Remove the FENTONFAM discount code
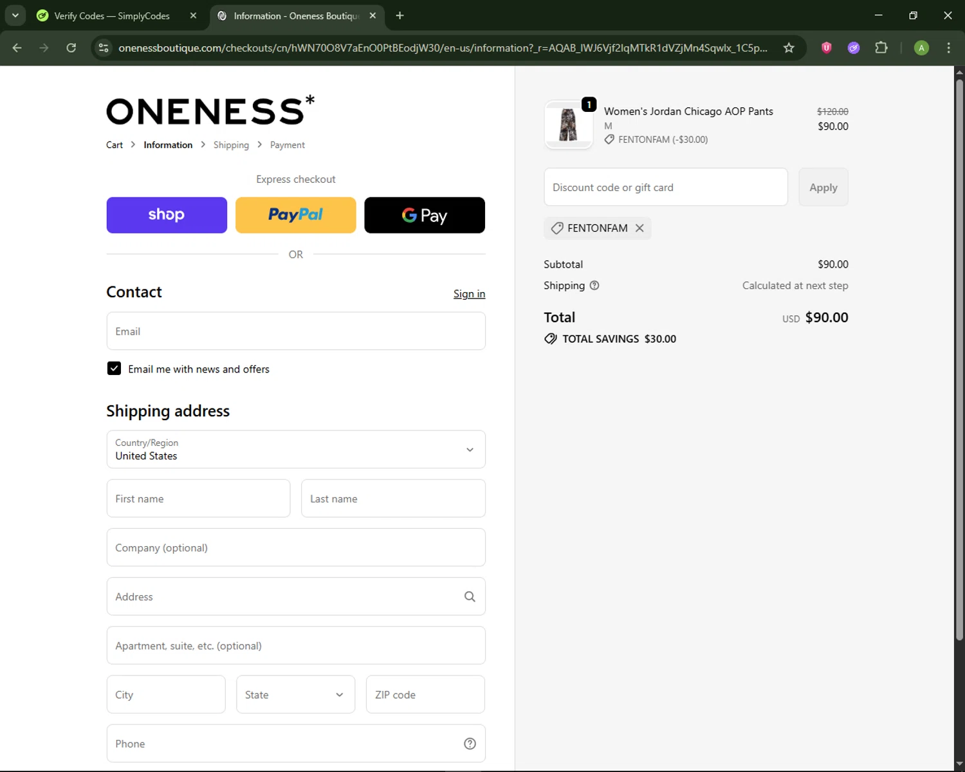Screen dimensions: 965x772 (x=639, y=228)
